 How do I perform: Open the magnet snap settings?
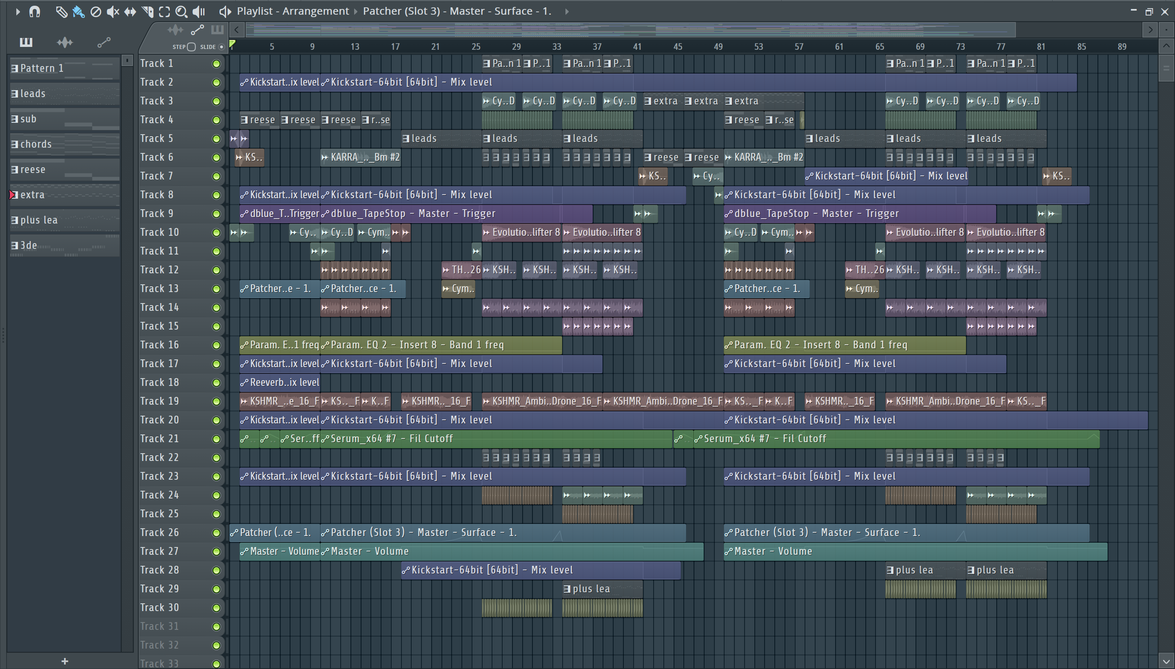tap(34, 11)
